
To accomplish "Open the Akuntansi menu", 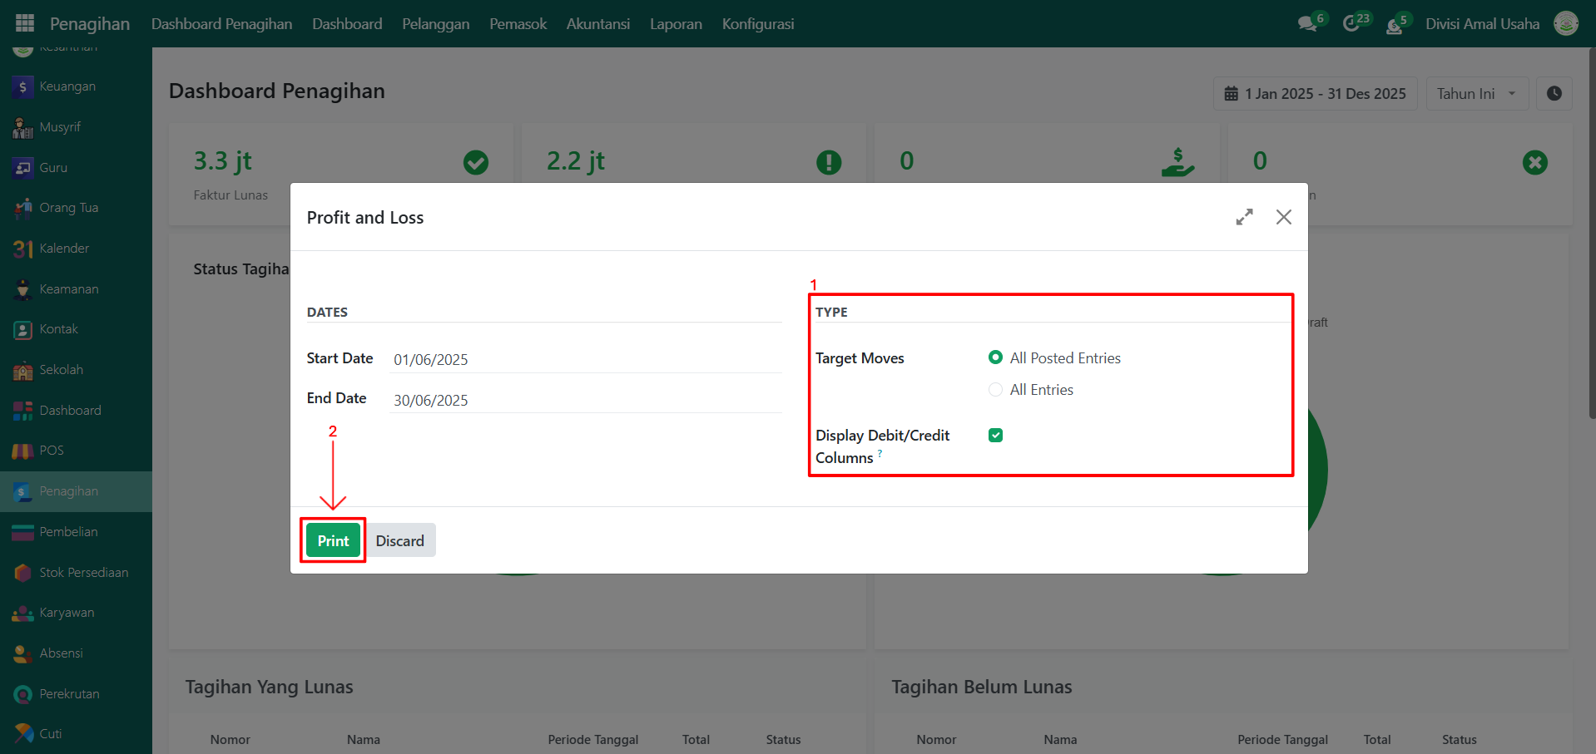I will pos(597,24).
